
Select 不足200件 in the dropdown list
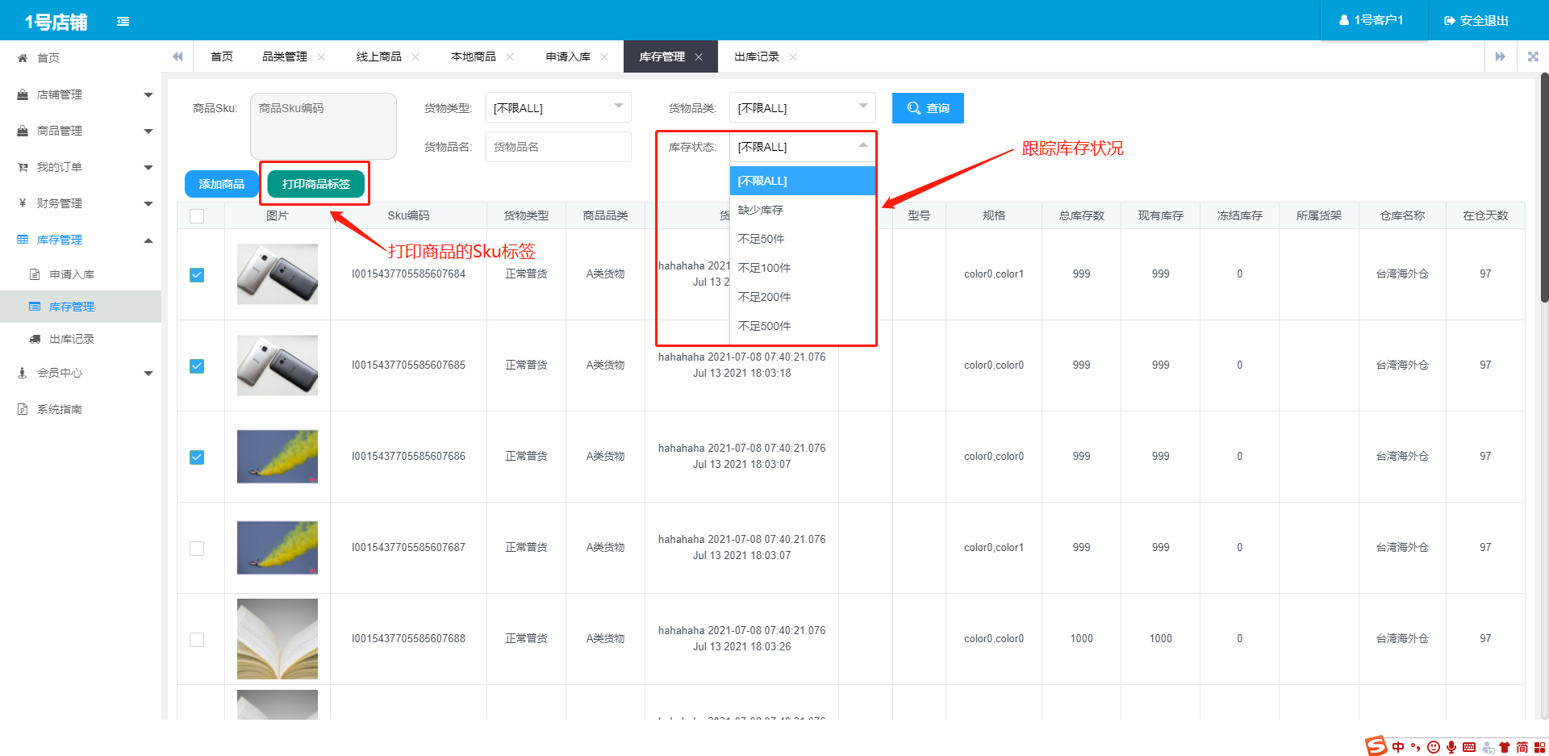(x=803, y=297)
